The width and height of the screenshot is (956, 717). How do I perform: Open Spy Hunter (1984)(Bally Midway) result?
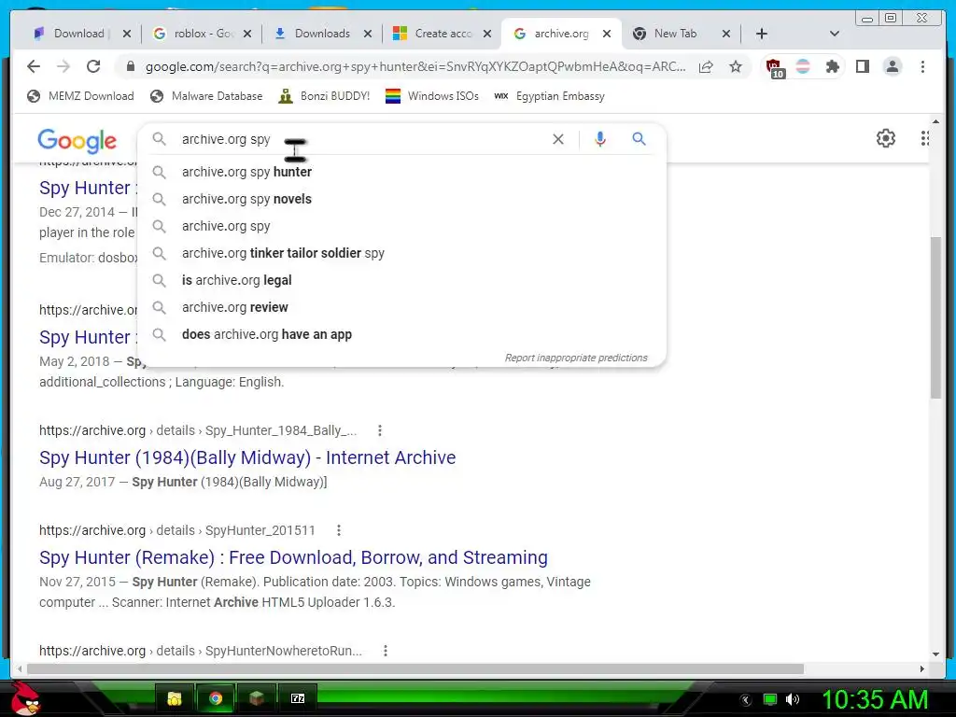pos(247,457)
